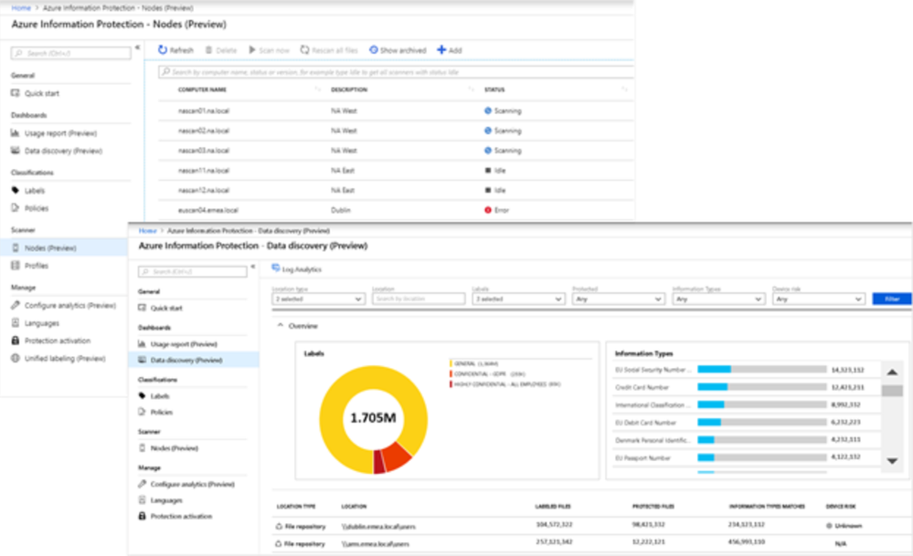
Task: Select Nodes (Preview) in Nodes window sidebar
Action: [64, 247]
